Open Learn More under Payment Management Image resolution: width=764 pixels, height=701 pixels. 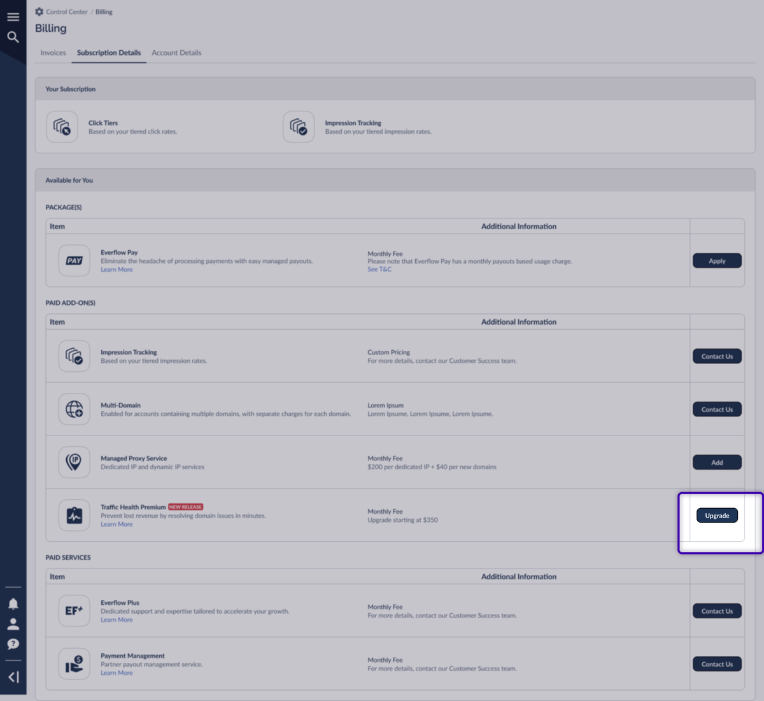pyautogui.click(x=117, y=673)
